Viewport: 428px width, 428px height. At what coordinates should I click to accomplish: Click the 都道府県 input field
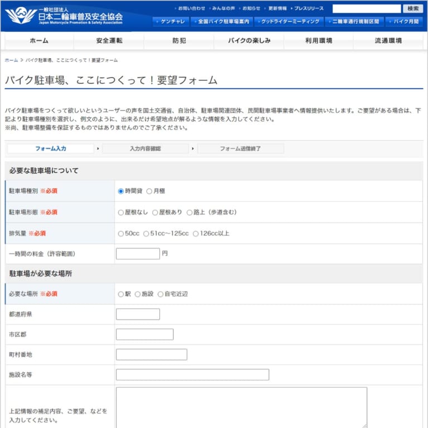click(138, 314)
